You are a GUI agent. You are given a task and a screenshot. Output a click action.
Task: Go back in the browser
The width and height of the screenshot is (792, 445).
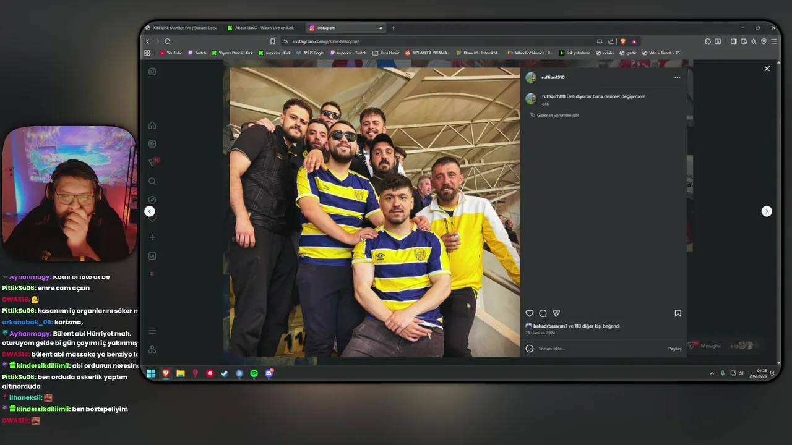[x=147, y=41]
